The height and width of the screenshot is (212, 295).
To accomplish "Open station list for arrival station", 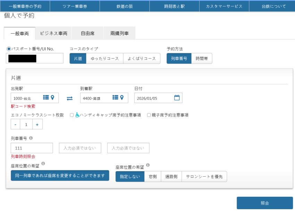I will click(x=115, y=98).
